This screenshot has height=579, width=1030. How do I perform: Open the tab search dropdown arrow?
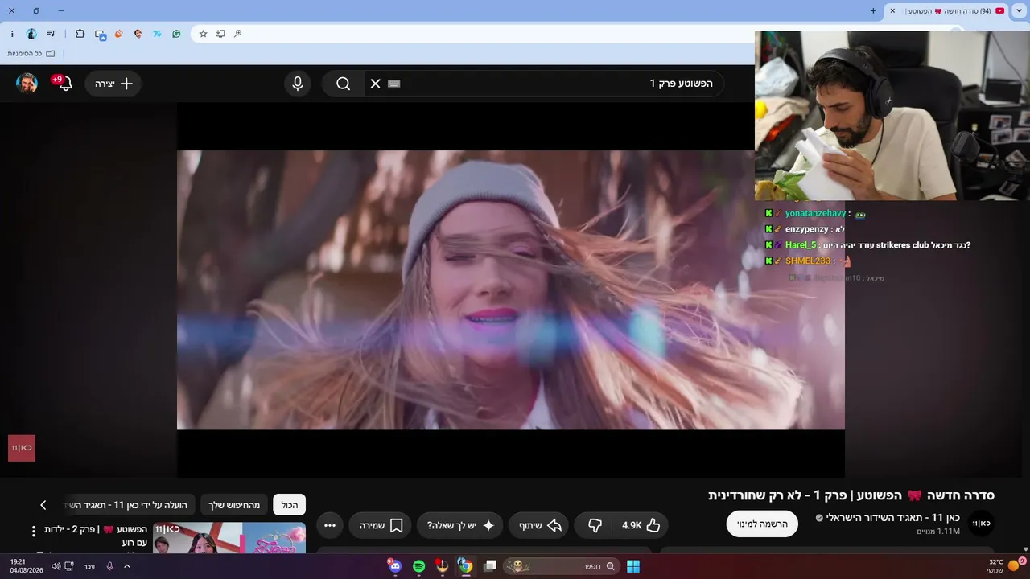(1020, 10)
